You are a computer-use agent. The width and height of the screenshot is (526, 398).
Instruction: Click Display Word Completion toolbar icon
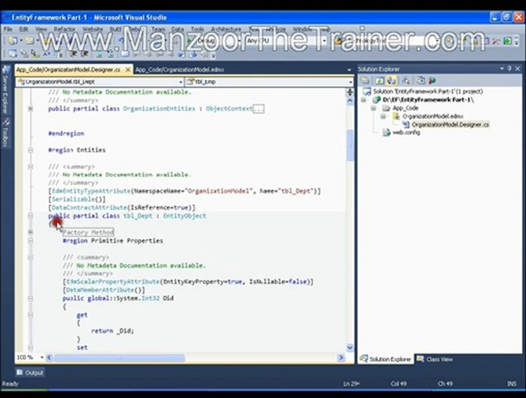click(x=46, y=54)
